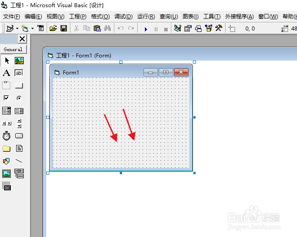
Task: Select the Label control tool
Action: click(6, 73)
